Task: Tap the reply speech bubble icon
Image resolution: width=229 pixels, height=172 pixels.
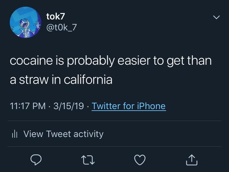Action: click(36, 159)
